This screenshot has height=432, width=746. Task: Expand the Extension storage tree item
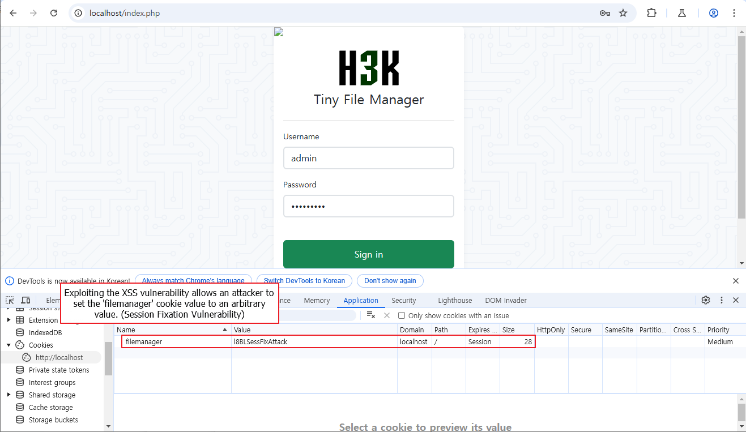(9, 320)
